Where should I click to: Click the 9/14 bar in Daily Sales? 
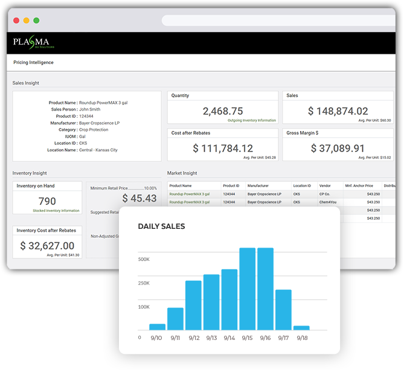[x=229, y=300]
